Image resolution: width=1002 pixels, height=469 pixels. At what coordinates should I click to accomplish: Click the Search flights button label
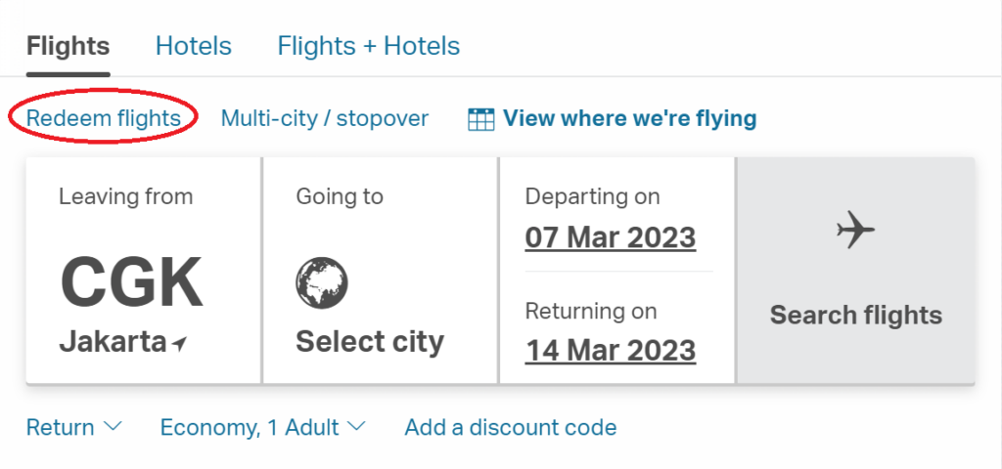(855, 315)
